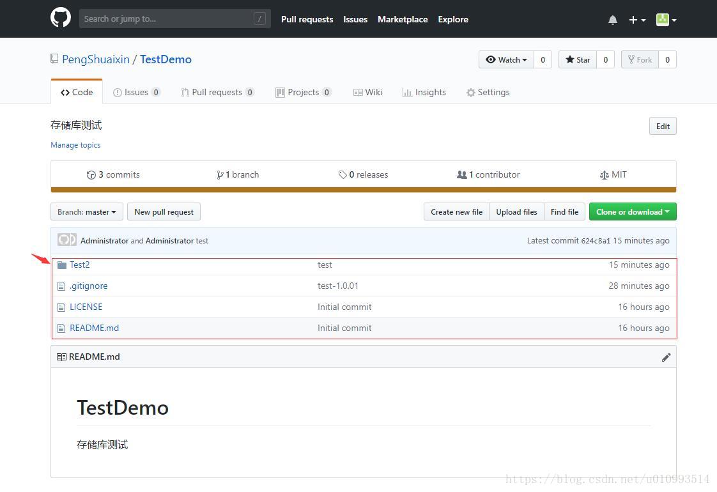View the watchers count next to Watch
This screenshot has height=492, width=717.
[x=543, y=59]
